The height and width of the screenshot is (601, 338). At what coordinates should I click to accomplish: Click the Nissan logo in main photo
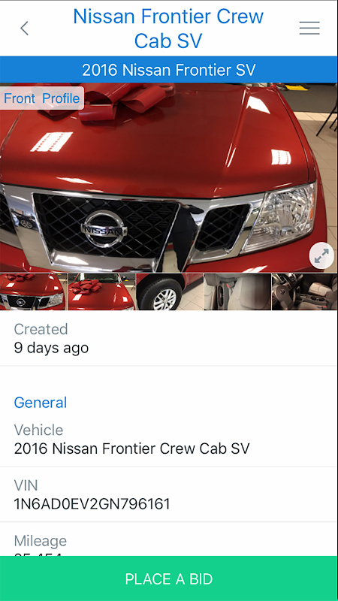104,229
